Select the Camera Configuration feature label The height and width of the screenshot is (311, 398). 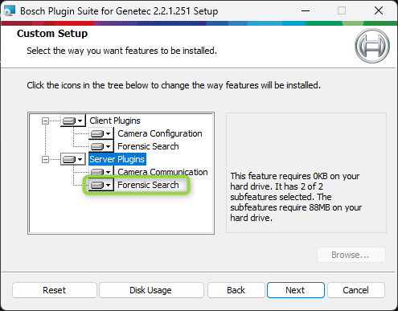click(x=160, y=133)
